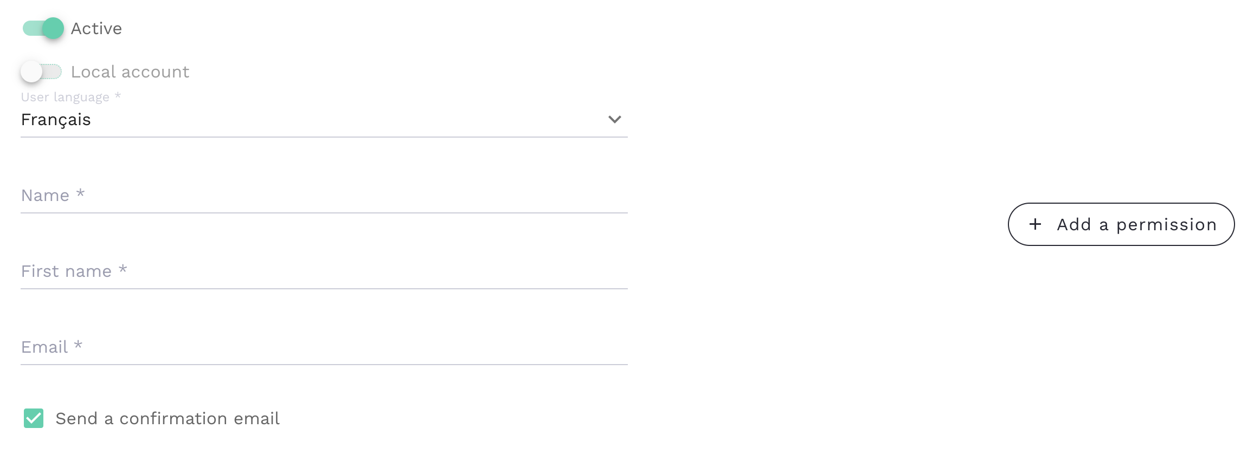
Task: Click the green checkmark icon
Action: pos(34,418)
